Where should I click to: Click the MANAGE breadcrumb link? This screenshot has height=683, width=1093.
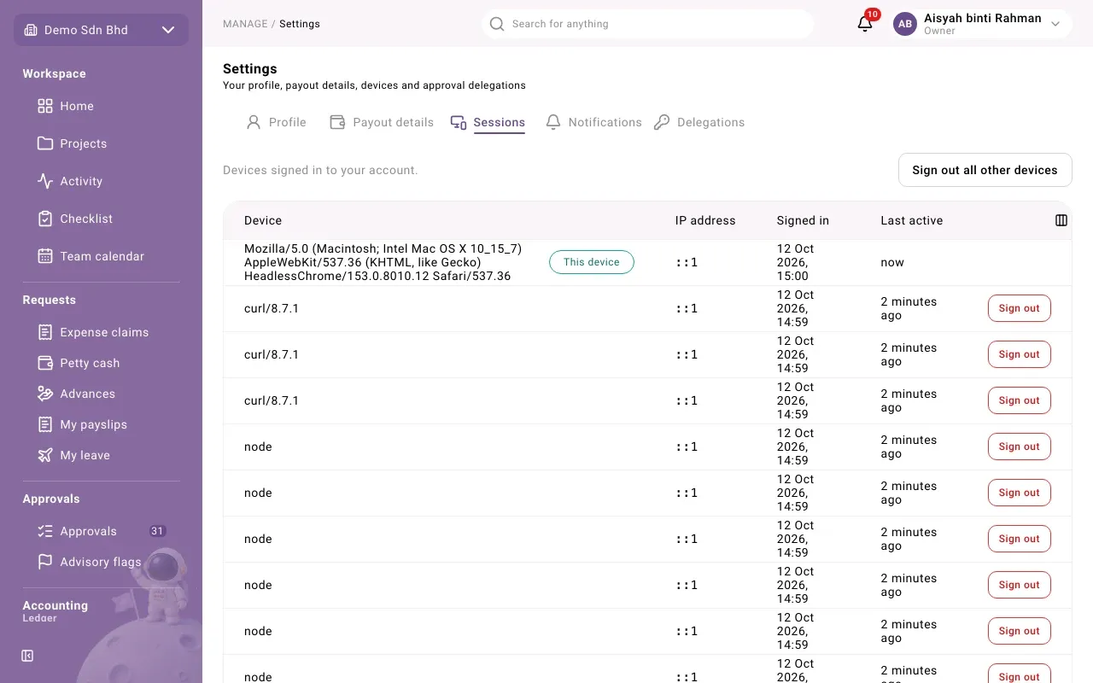[x=245, y=24]
